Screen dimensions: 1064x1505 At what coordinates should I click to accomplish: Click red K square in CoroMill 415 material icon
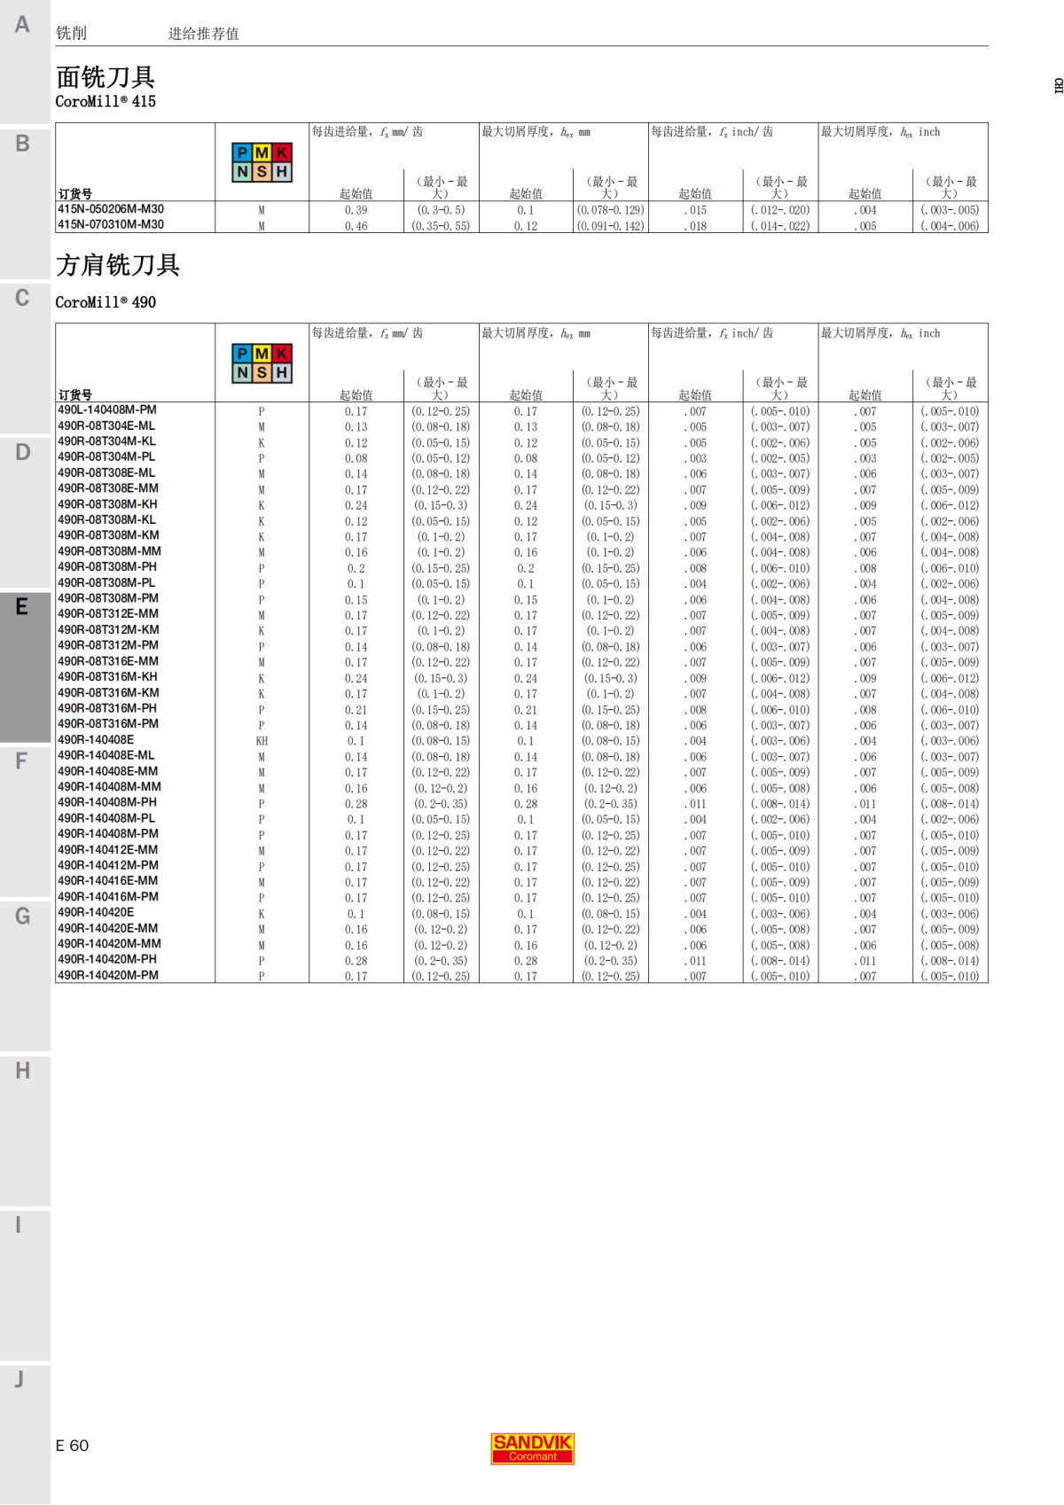click(x=281, y=152)
